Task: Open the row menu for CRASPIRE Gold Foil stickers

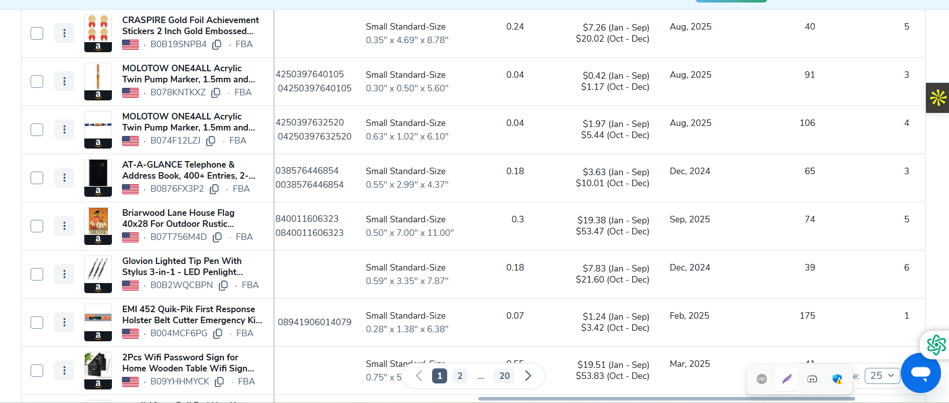Action: click(64, 33)
